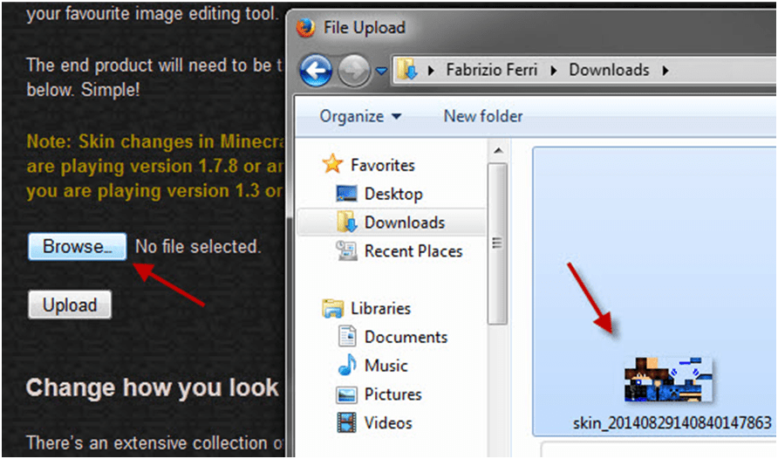Click the greyed forward arrow button

pos(354,71)
